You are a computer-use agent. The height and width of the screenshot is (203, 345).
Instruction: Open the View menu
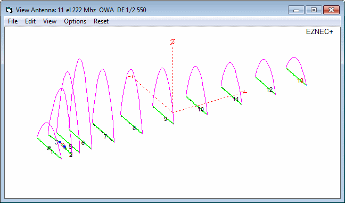(50, 21)
